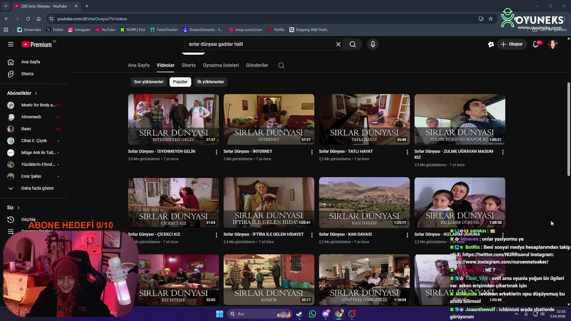Play the KÖMÜR video thumbnail
This screenshot has height=321, width=571.
269,280
